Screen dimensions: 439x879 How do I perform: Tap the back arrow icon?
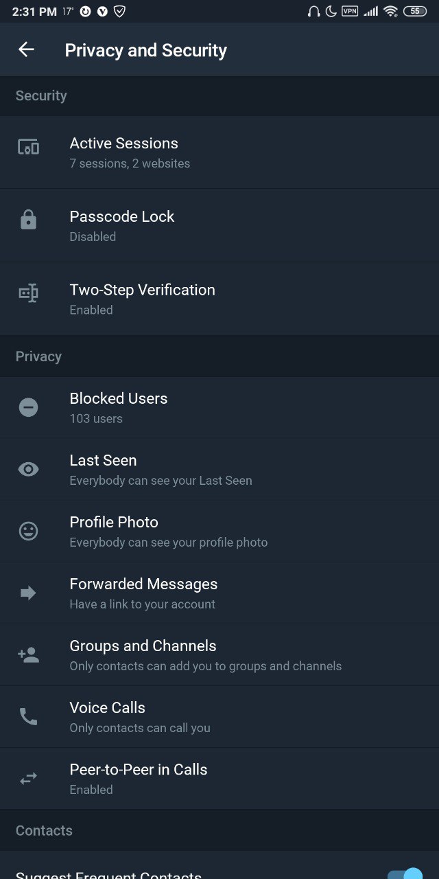click(x=26, y=49)
